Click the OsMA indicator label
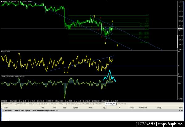 [x=13, y=76]
